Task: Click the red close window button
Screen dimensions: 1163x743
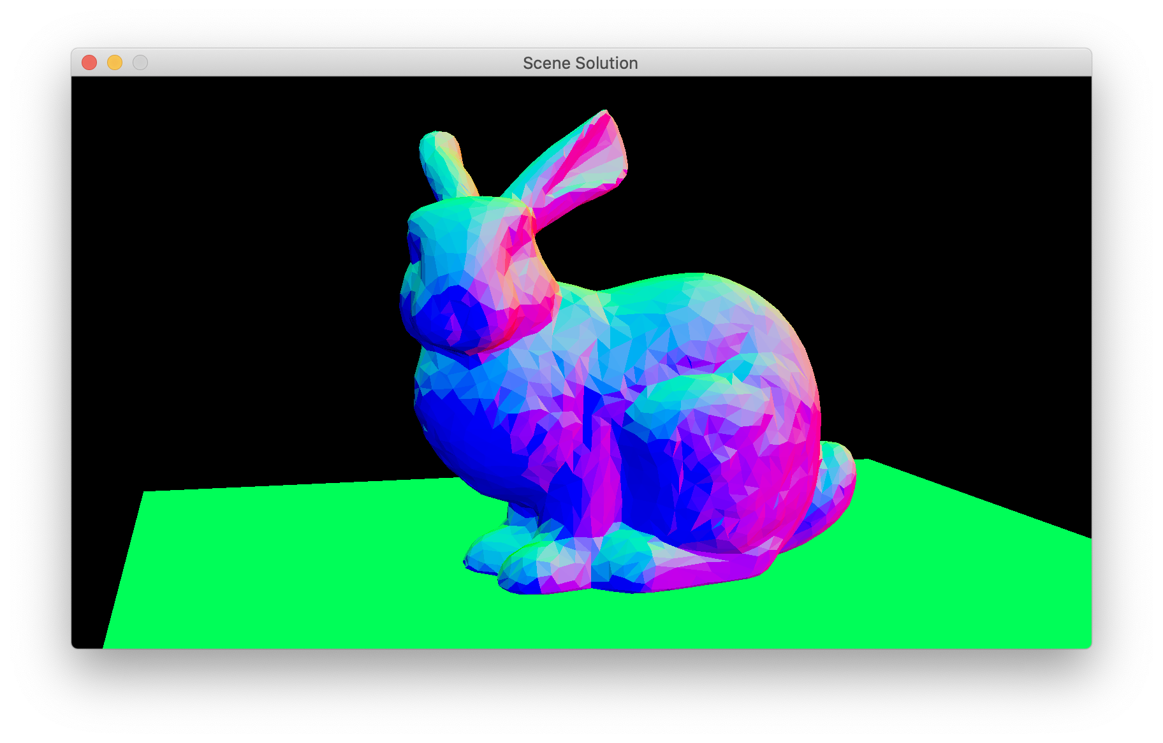Action: [89, 62]
